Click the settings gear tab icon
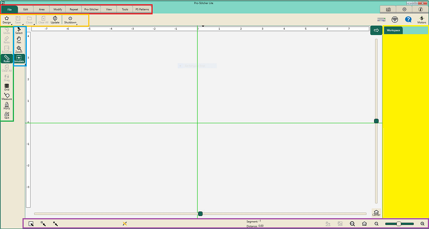 coord(404,9)
